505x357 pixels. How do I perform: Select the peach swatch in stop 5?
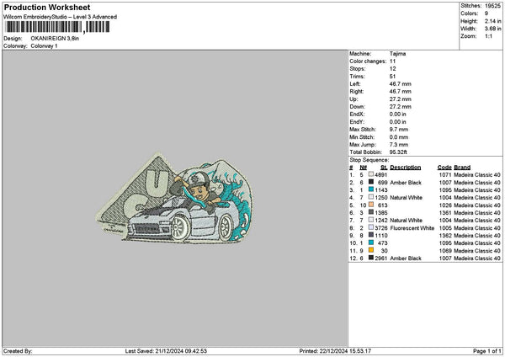pos(371,205)
